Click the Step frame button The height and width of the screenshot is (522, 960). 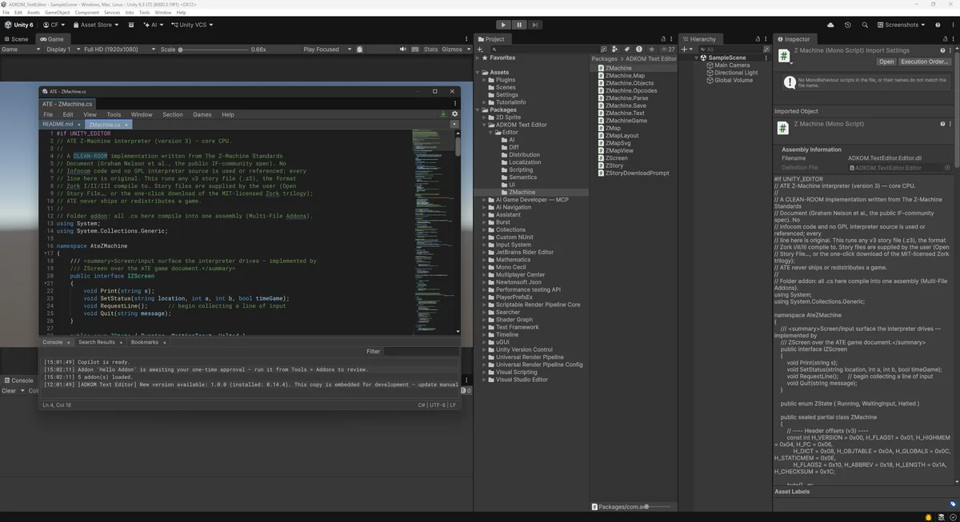coord(534,25)
